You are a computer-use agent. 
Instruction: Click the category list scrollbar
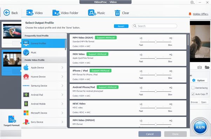[66, 45]
